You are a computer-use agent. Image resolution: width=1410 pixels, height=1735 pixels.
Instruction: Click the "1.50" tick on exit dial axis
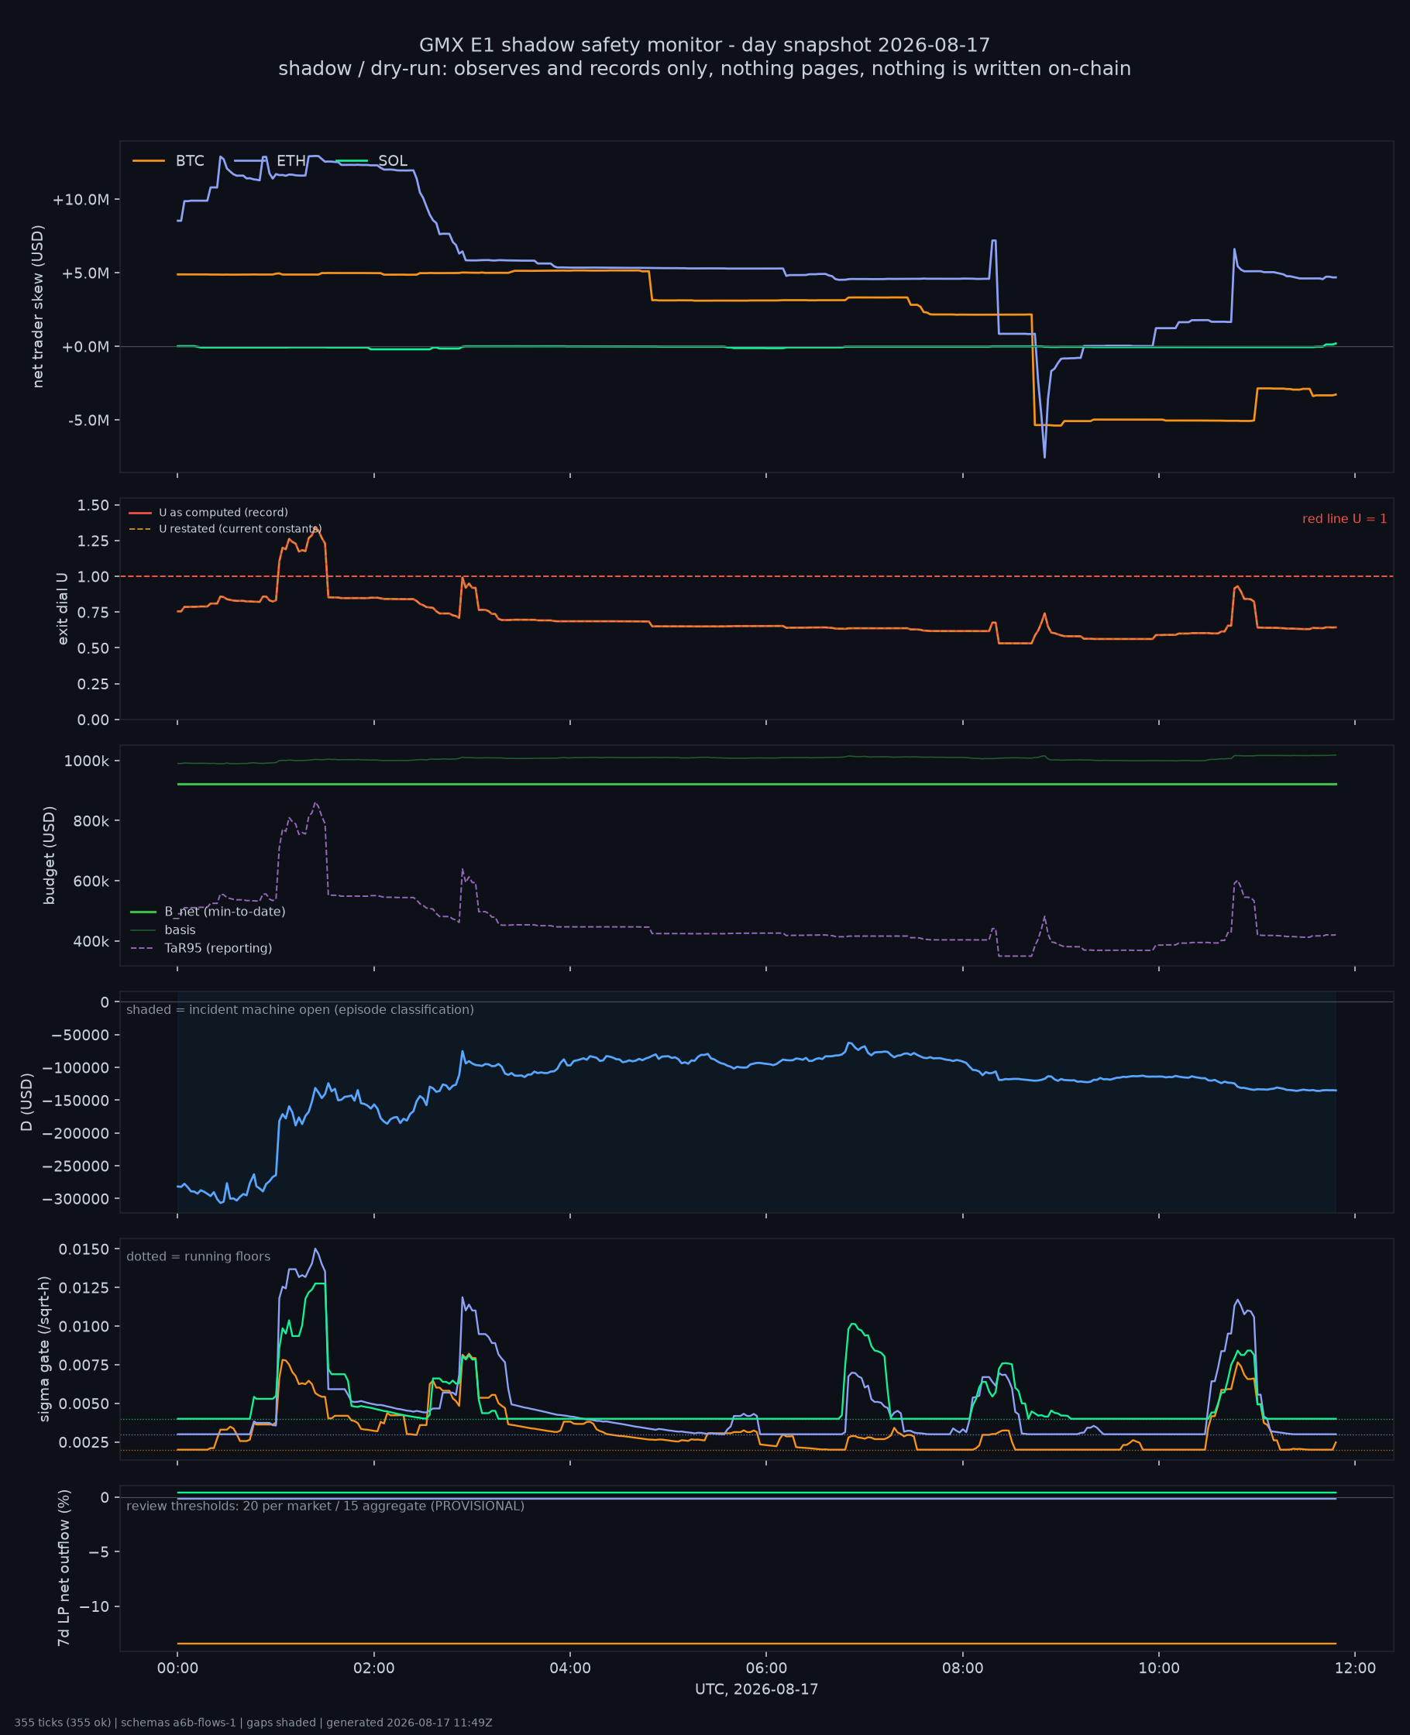(x=94, y=505)
